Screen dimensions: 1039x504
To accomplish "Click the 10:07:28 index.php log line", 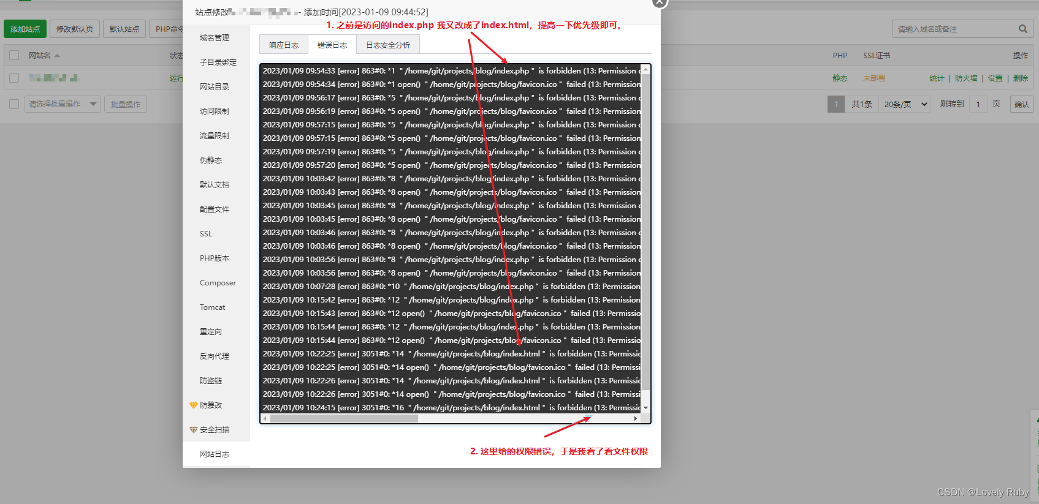I will (x=451, y=287).
